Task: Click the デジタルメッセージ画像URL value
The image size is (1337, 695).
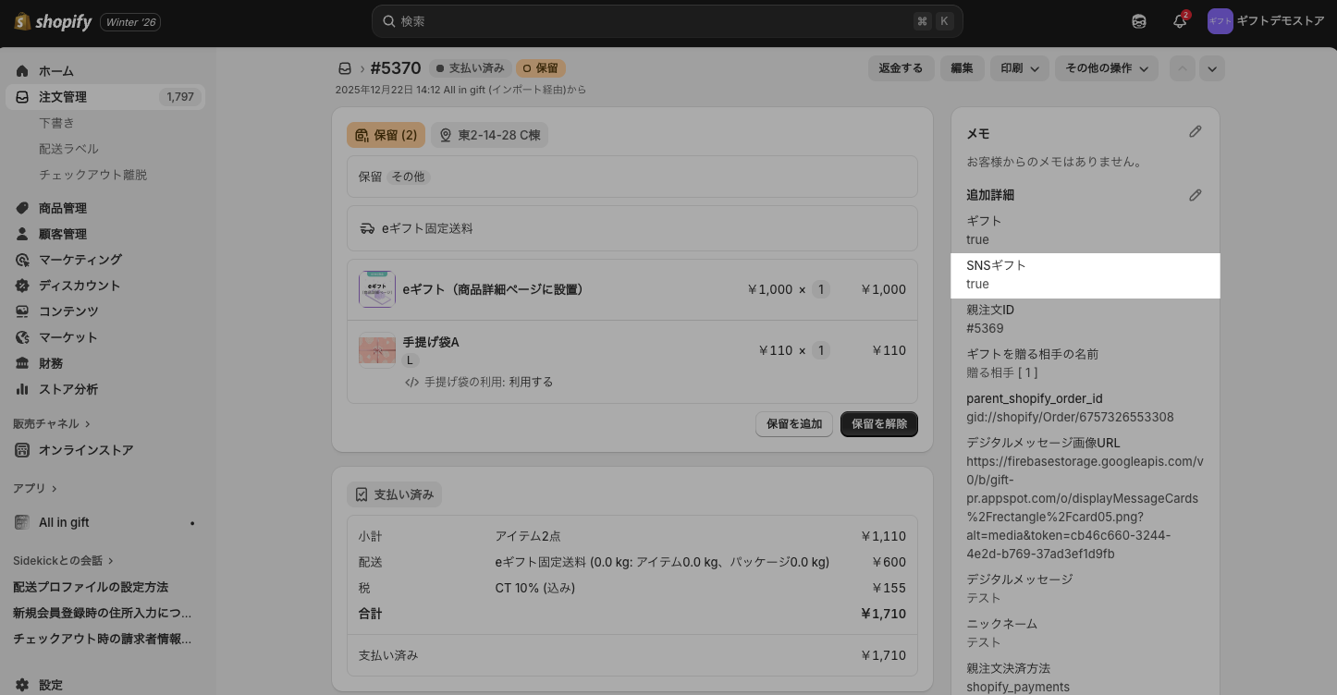Action: [x=1085, y=507]
